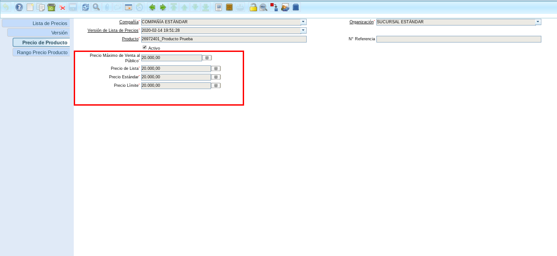This screenshot has width=557, height=256.
Task: Create a new record with the blank page icon
Action: click(30, 7)
